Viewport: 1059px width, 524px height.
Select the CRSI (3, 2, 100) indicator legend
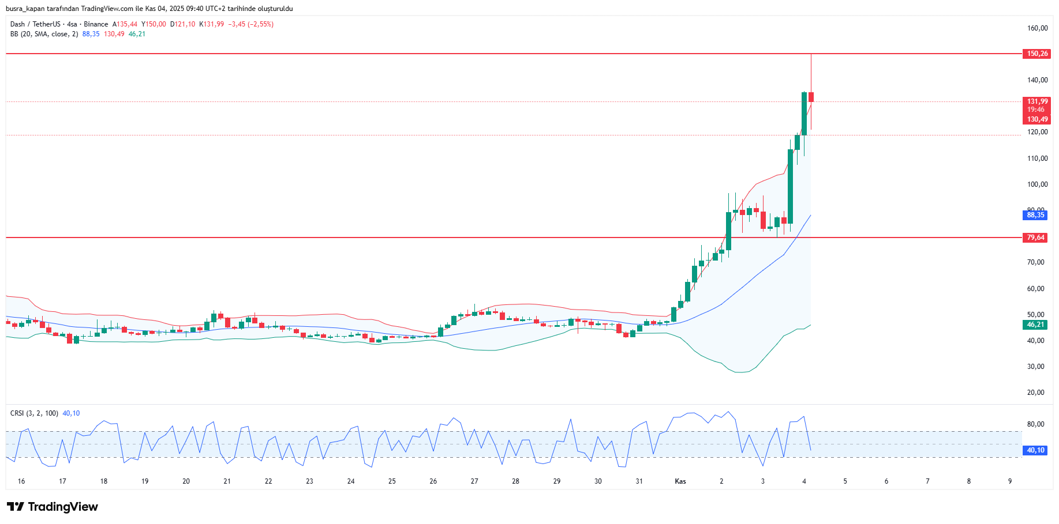(x=34, y=413)
